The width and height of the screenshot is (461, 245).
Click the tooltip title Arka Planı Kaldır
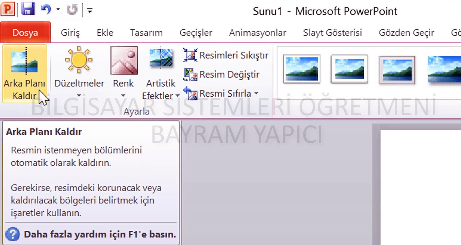44,132
